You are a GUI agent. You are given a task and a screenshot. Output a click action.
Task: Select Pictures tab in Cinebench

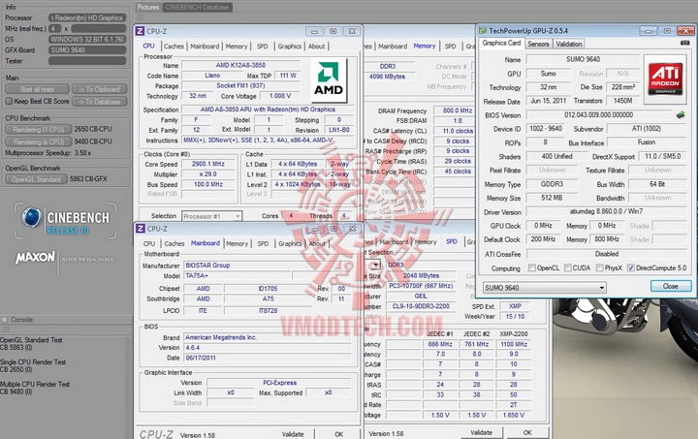(148, 7)
